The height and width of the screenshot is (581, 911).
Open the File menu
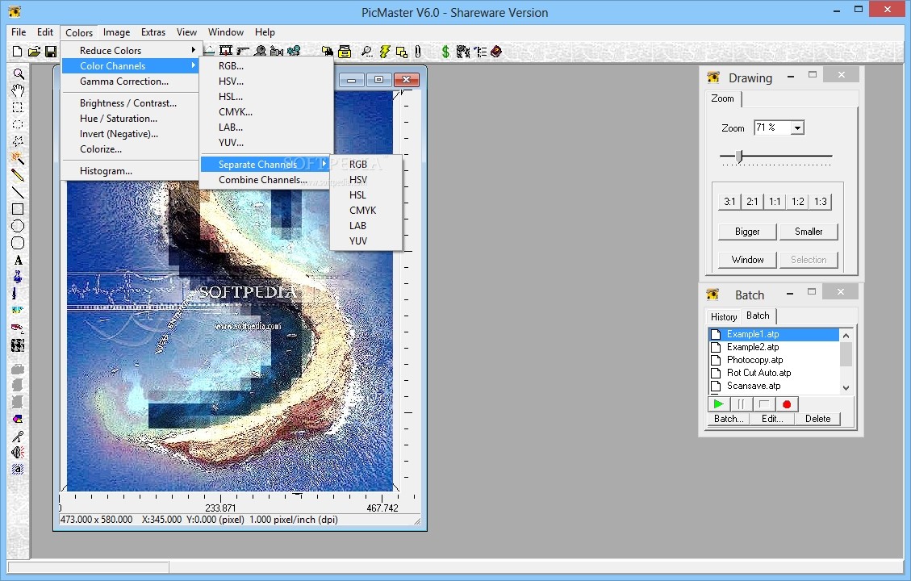pos(19,32)
